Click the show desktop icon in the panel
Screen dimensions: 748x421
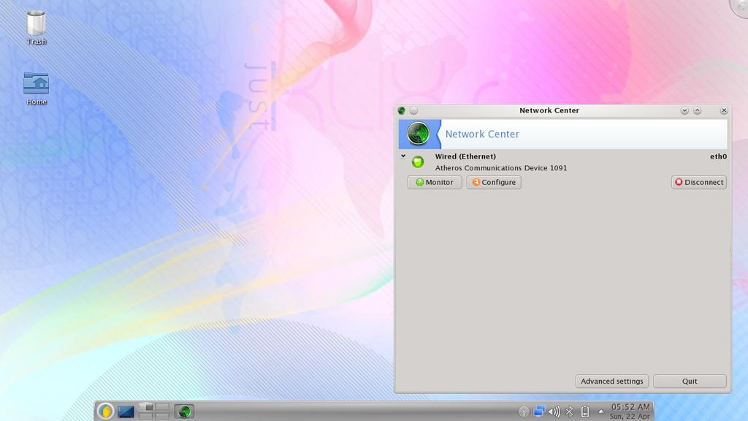click(x=126, y=411)
